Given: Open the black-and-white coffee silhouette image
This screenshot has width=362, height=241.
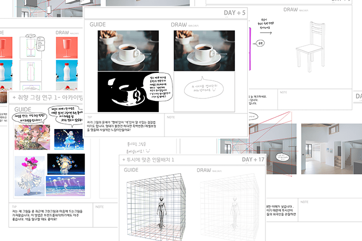Looking at the screenshot, I should pyautogui.click(x=128, y=92).
